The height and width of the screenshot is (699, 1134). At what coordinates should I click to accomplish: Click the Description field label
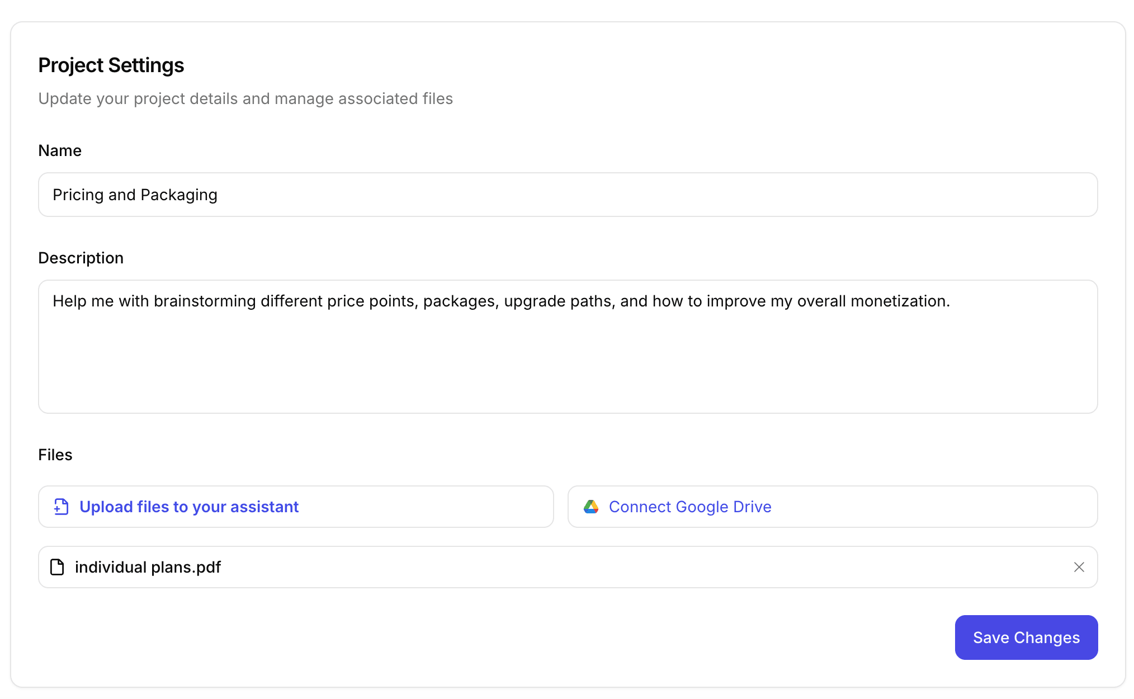81,258
